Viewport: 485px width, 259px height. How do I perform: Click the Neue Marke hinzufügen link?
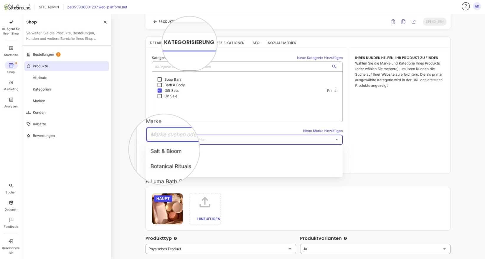click(323, 131)
